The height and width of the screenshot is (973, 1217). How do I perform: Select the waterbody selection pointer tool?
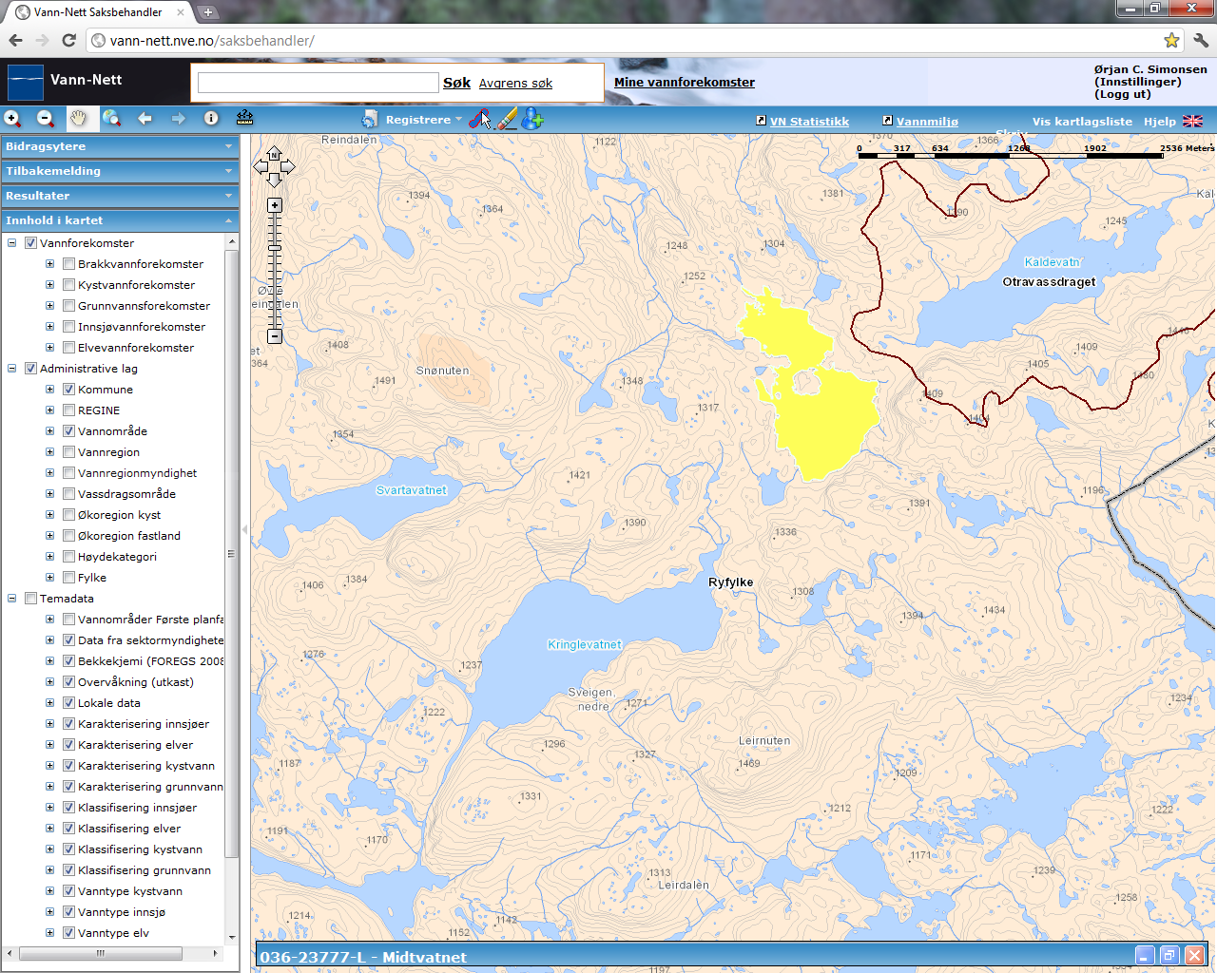coord(480,119)
